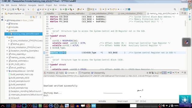Toggle the highlighted editor toolbar mark occurrences button
This screenshot has height=108, width=192.
coord(88,9)
